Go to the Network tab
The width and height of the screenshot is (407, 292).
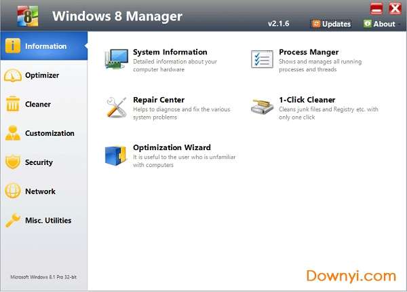coord(44,191)
